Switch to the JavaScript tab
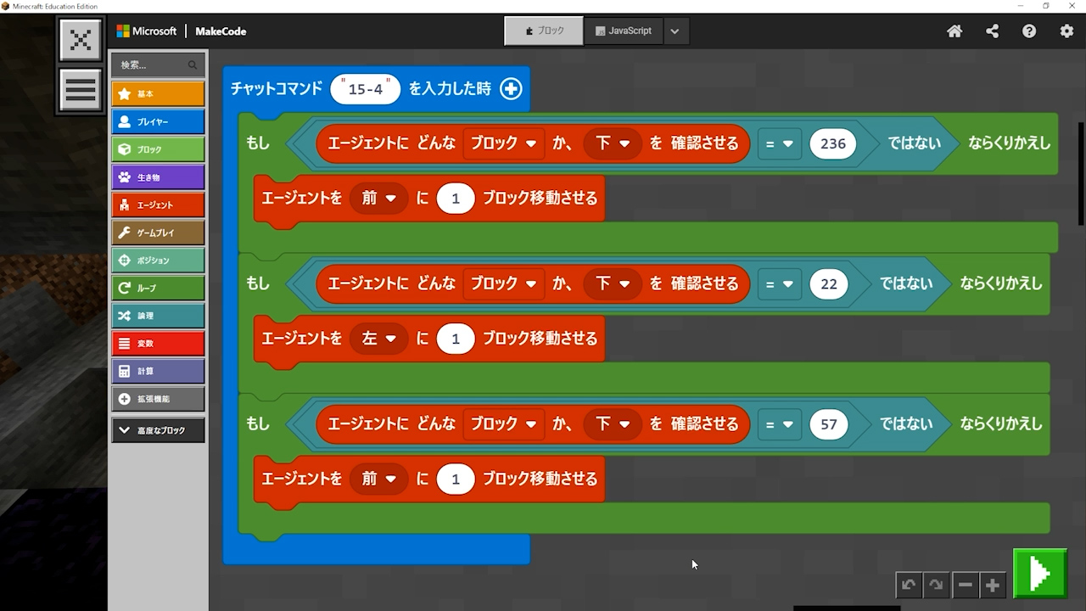This screenshot has height=611, width=1086. (x=624, y=31)
